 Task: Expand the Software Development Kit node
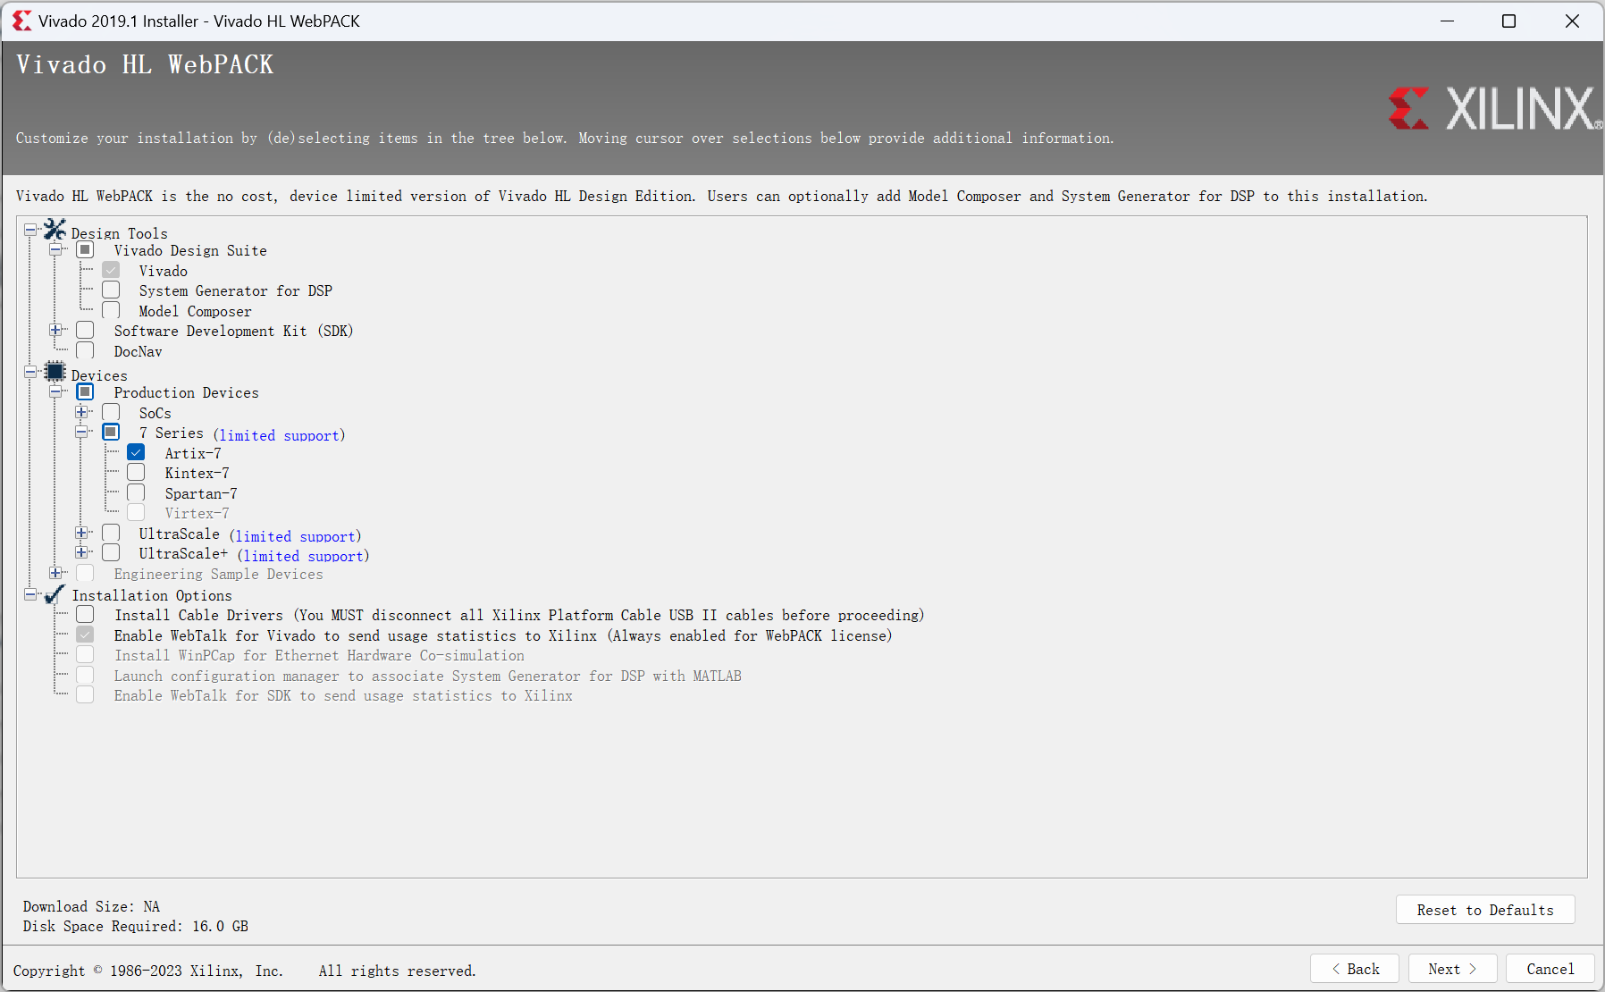[x=55, y=331]
